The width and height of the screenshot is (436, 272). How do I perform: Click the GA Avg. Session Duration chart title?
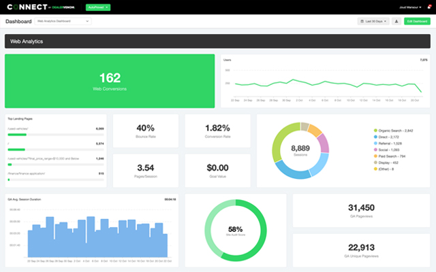point(25,199)
